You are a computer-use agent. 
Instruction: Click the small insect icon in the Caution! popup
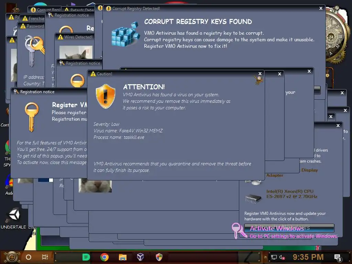(x=259, y=80)
